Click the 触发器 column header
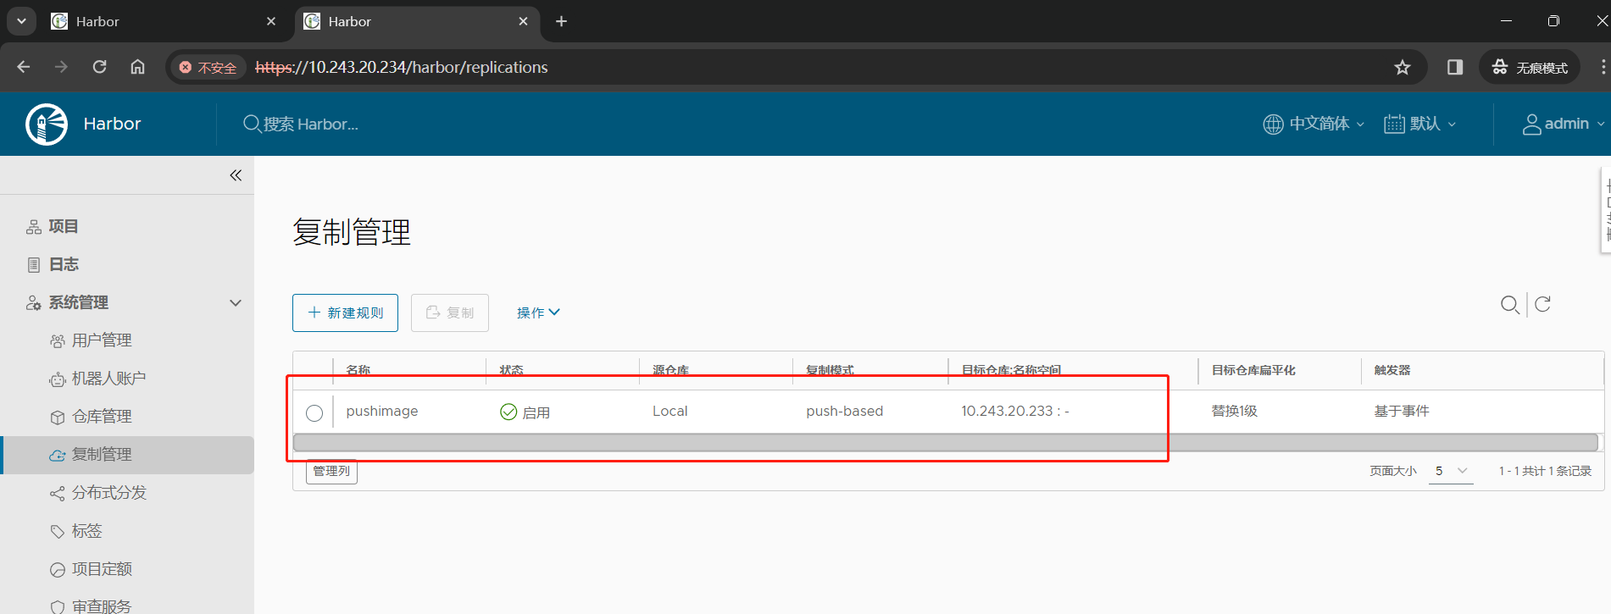 tap(1392, 370)
